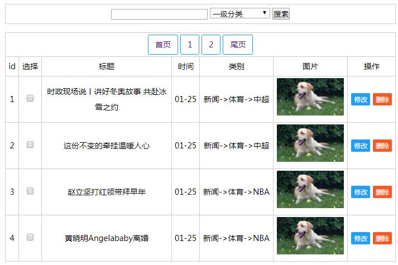Viewport: 398px width, 265px height.
Task: Select the checkbox for row id 2
Action: click(30, 144)
